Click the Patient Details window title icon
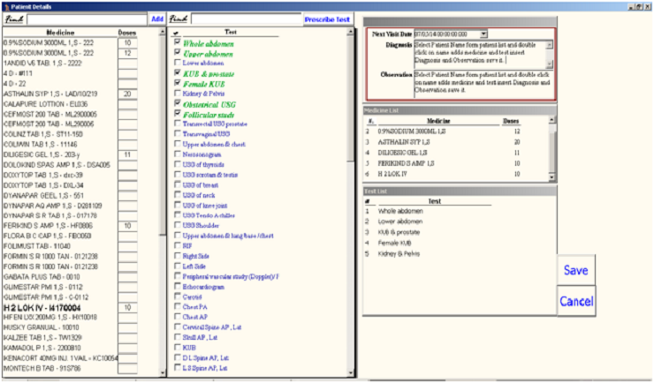 [5, 5]
